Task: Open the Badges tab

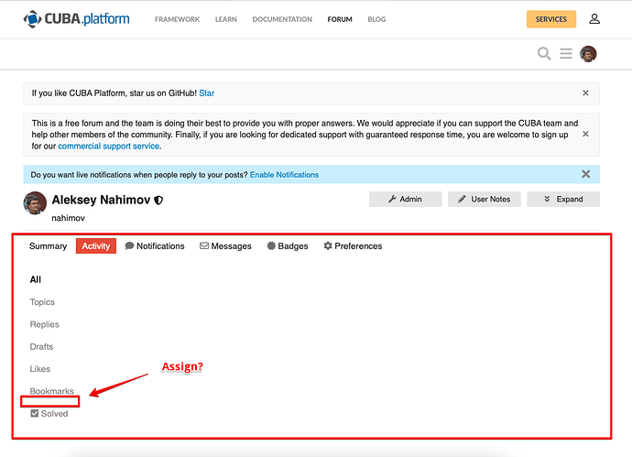Action: coord(288,246)
